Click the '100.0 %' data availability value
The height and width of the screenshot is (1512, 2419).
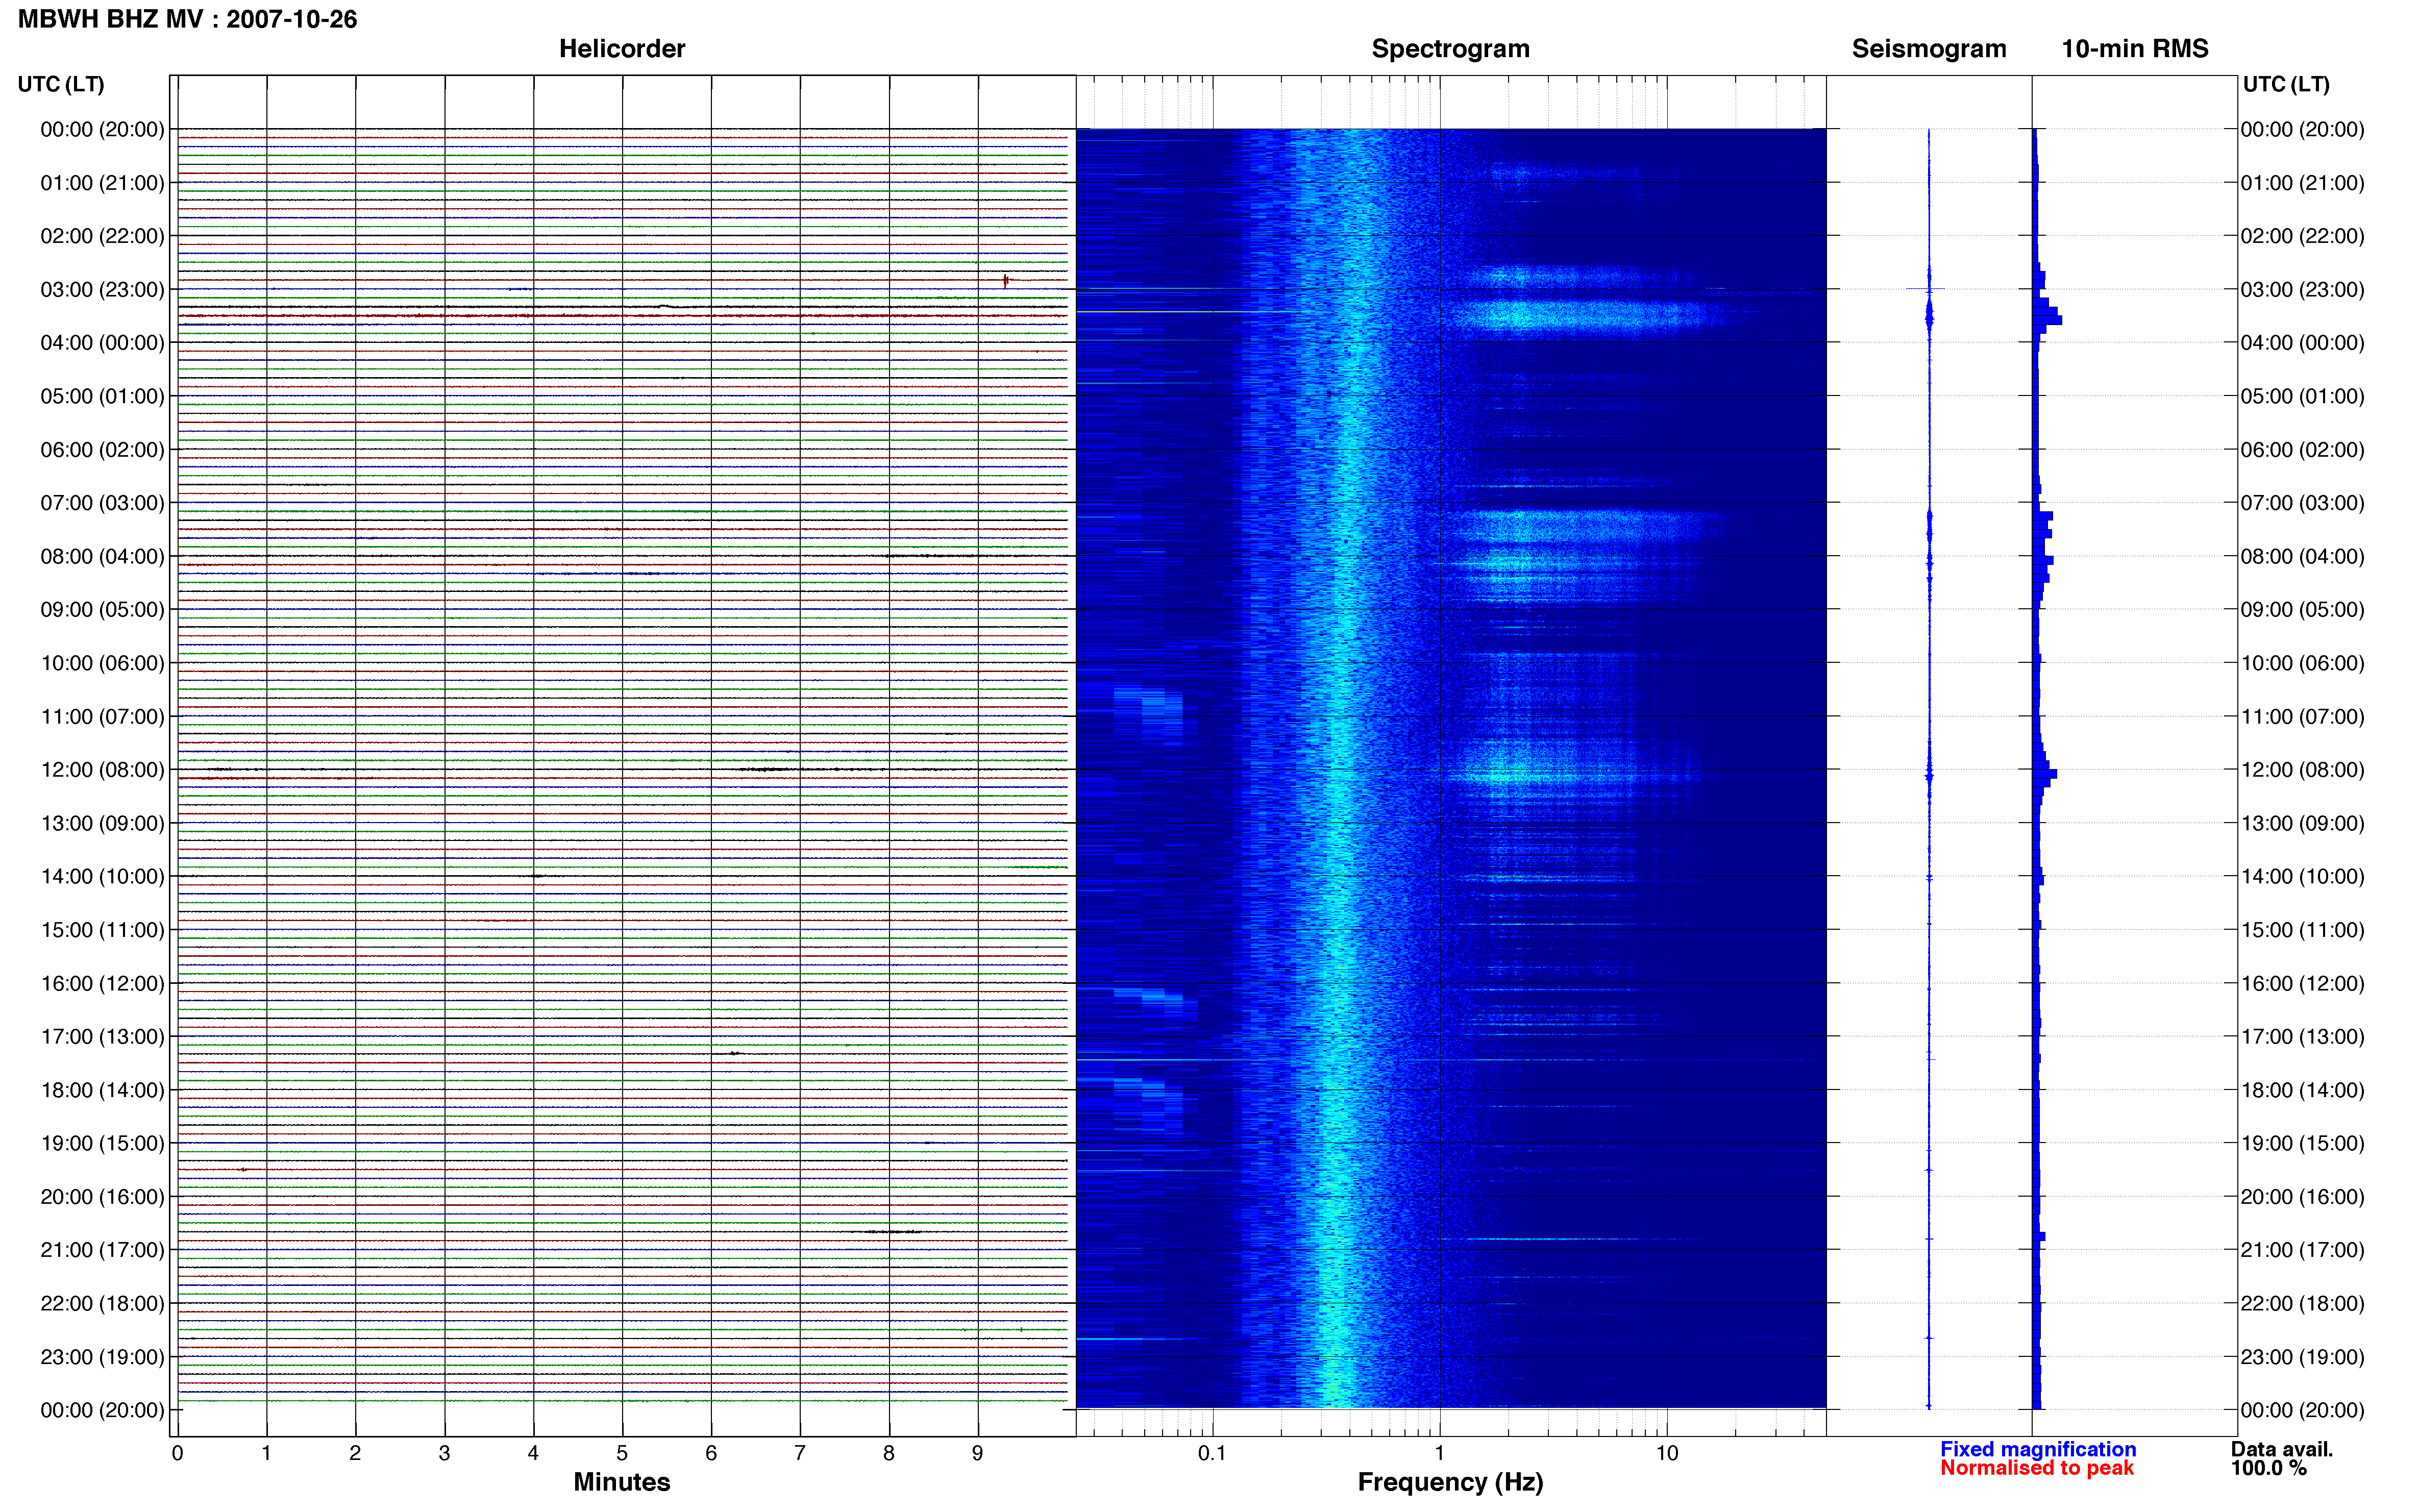2268,1469
